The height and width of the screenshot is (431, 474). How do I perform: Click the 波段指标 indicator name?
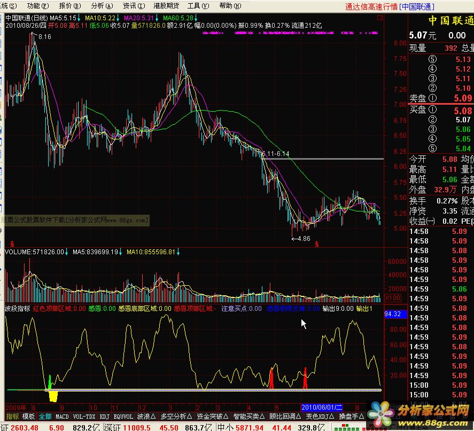(18, 309)
